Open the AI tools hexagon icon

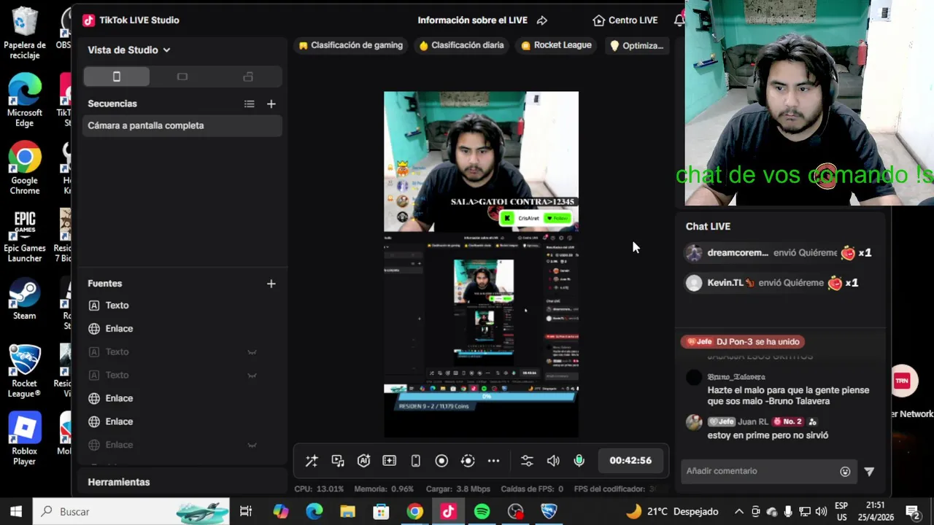point(363,461)
